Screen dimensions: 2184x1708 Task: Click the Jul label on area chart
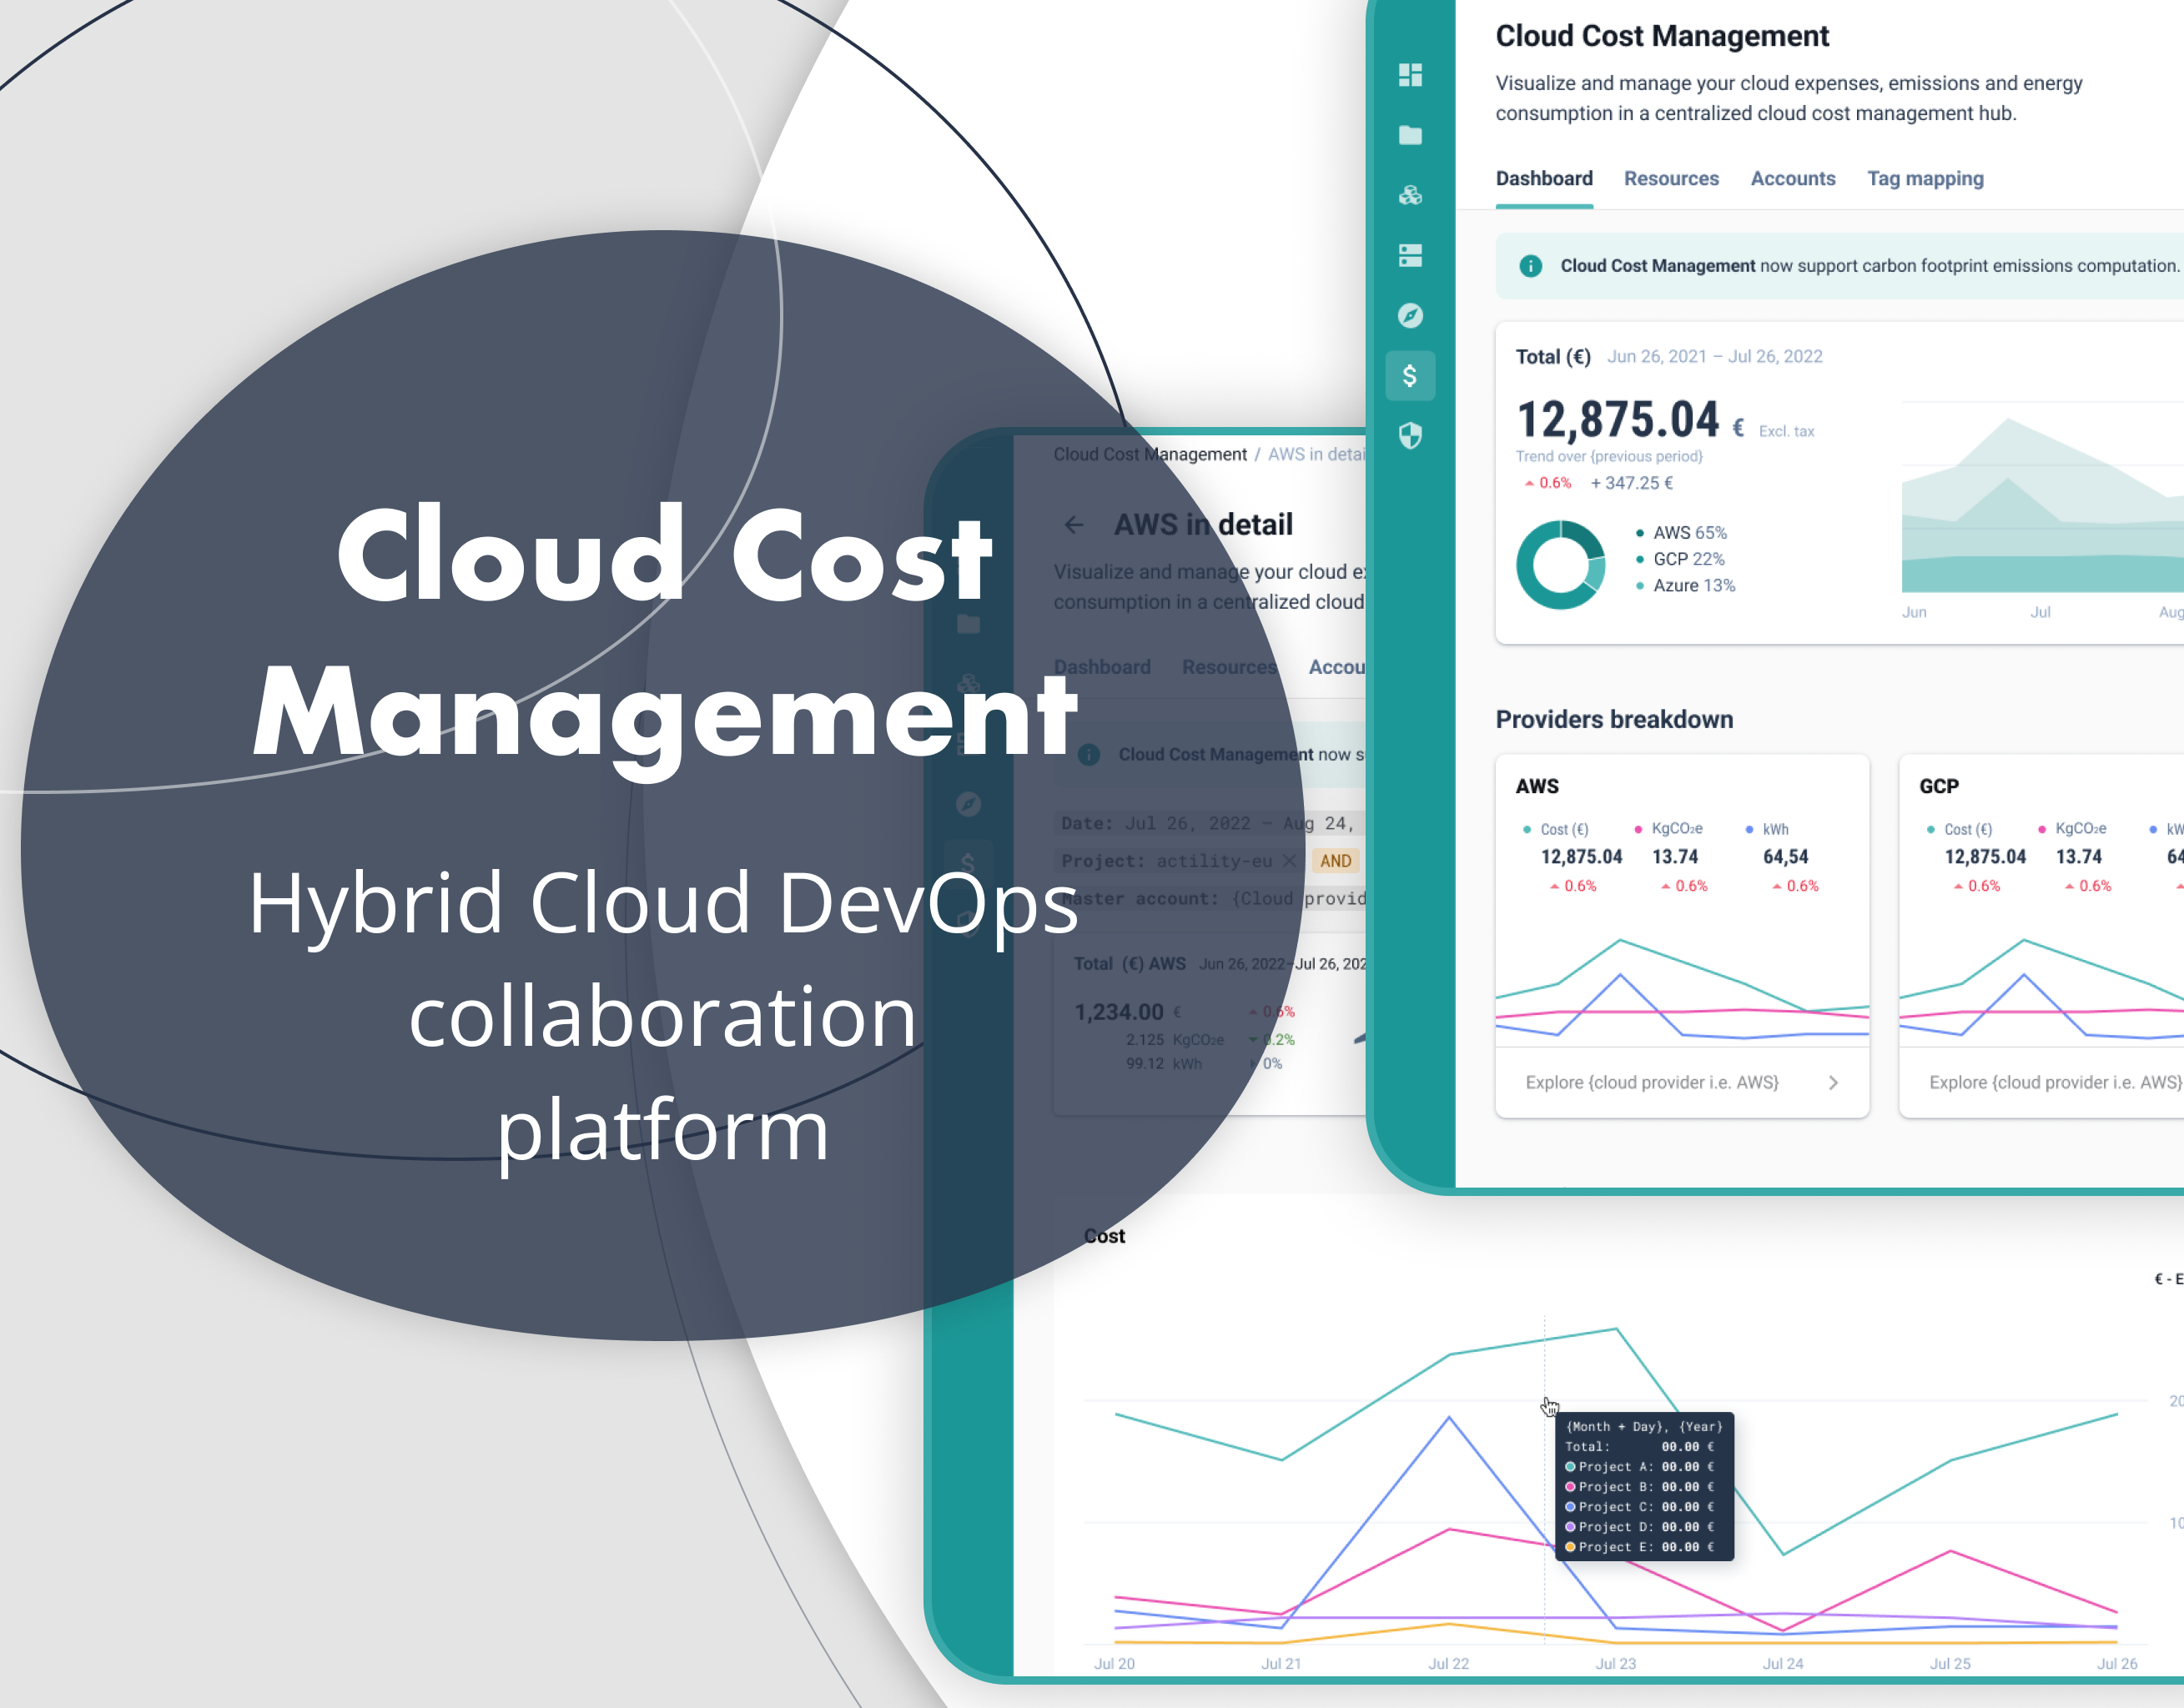tap(2040, 612)
